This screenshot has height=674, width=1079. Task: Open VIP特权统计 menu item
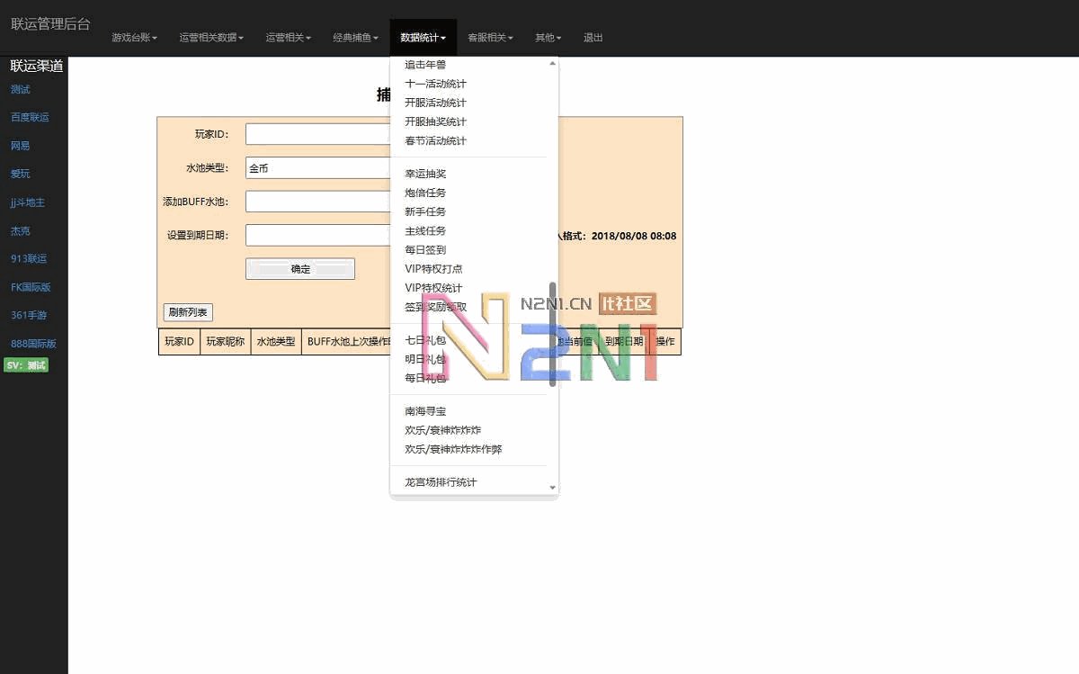(434, 287)
